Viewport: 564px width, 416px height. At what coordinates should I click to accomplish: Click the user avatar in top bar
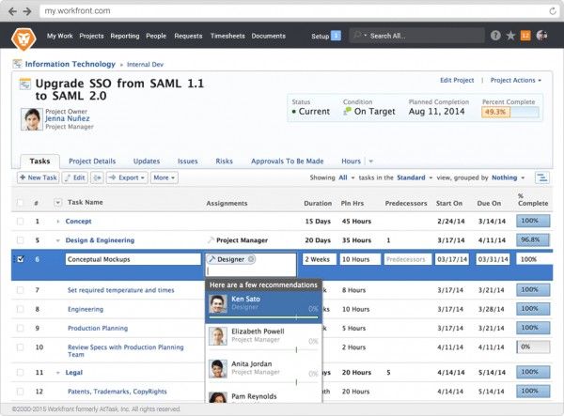(x=541, y=36)
